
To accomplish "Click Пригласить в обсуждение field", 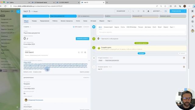I will click(141, 39).
